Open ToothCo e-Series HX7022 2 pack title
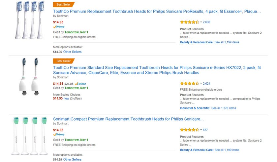Viewport: 277px width, 162px height. point(157,70)
